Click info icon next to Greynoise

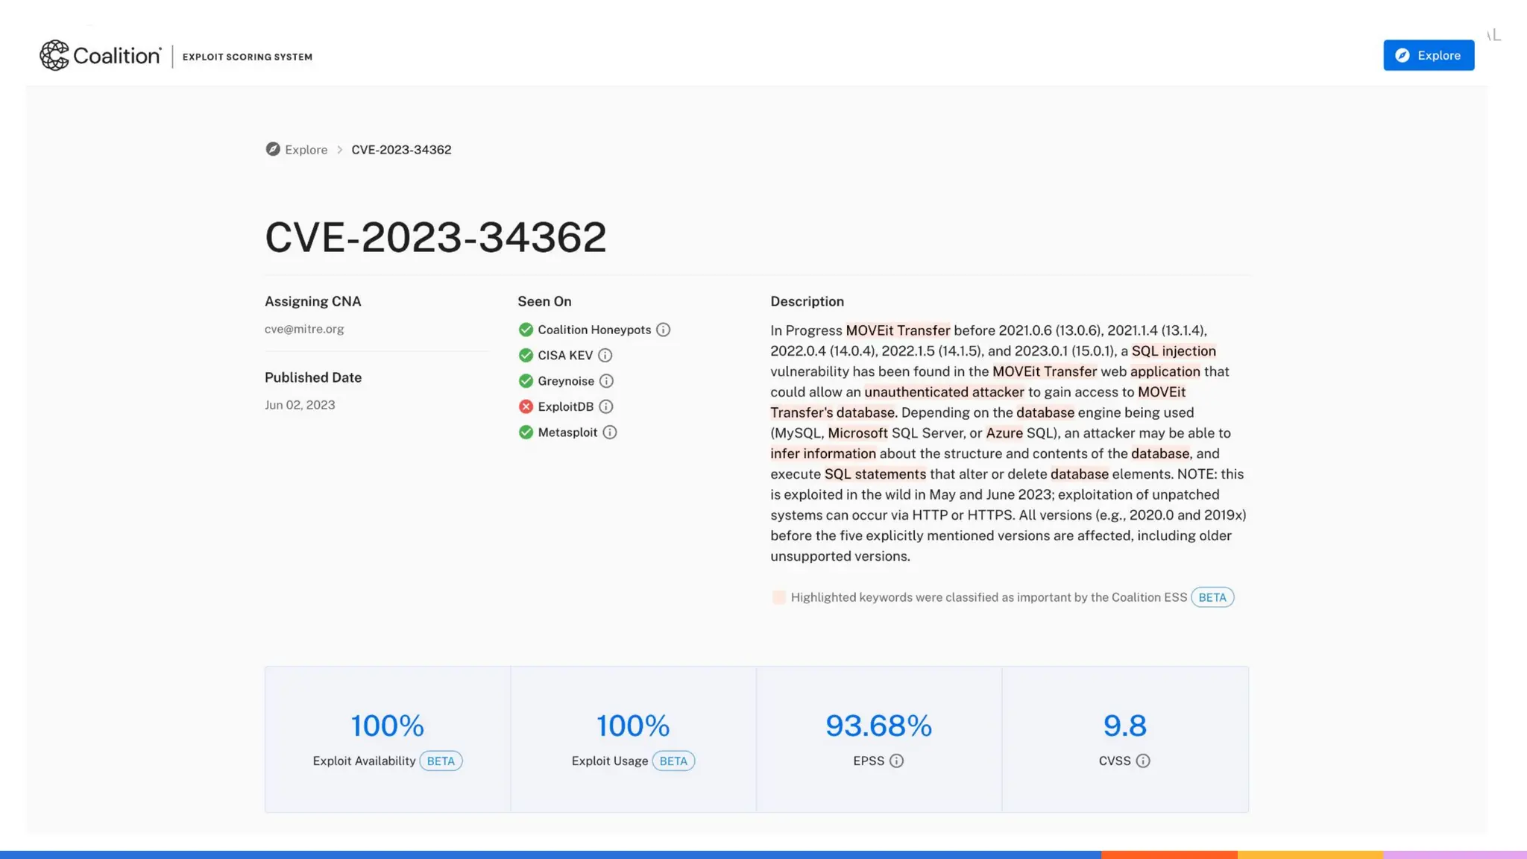606,381
